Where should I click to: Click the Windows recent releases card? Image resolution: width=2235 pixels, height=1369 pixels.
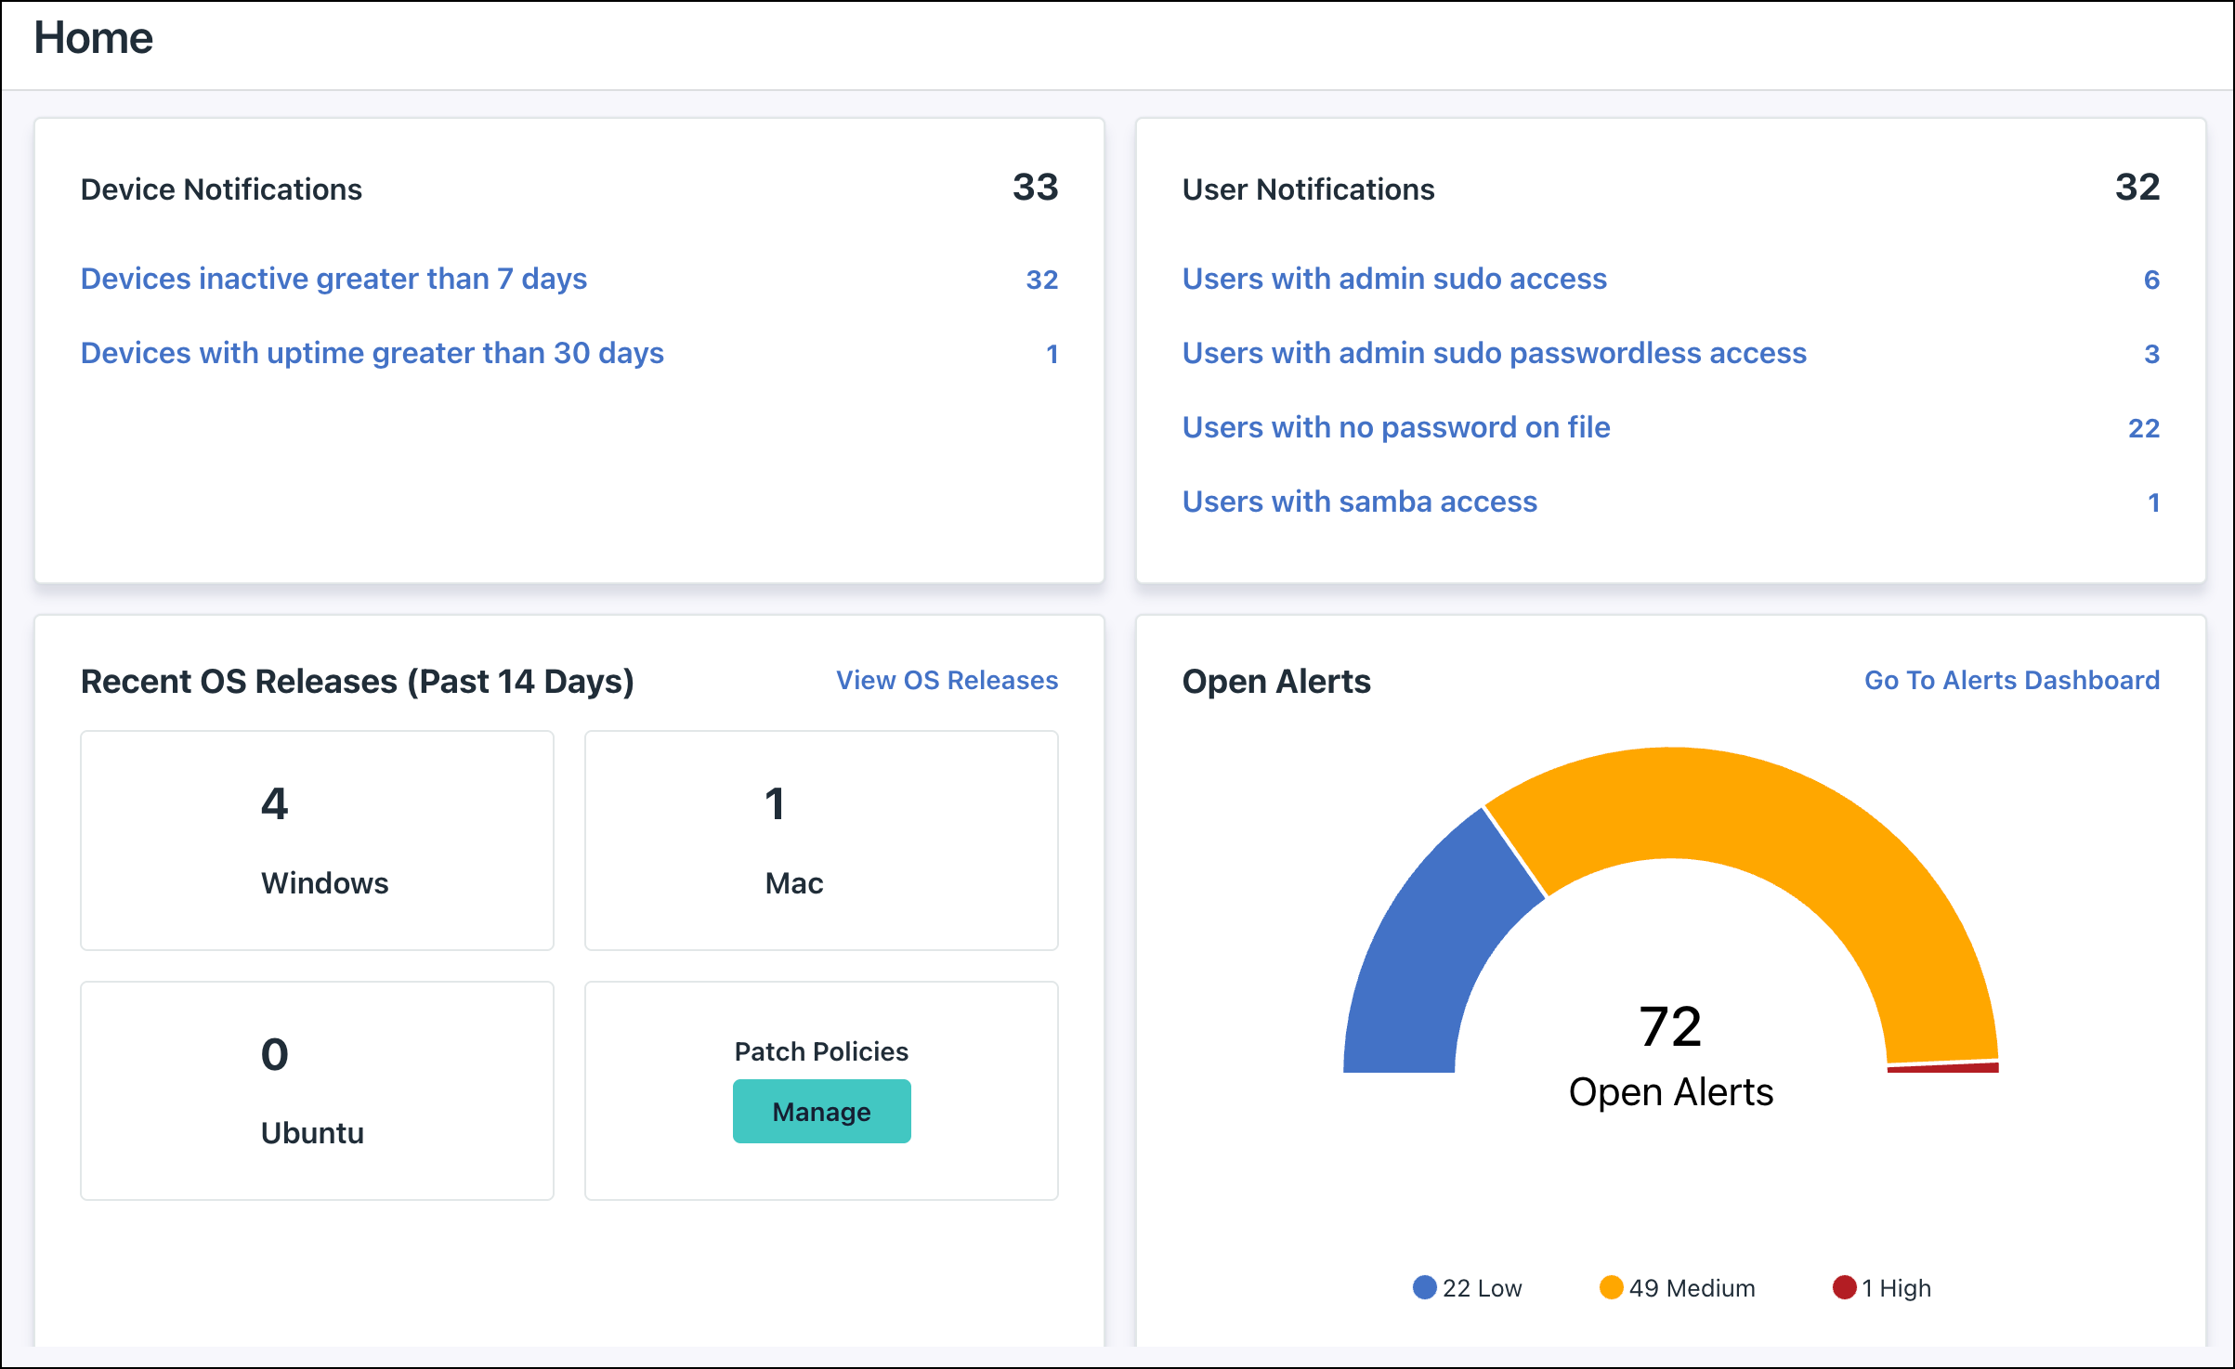[317, 841]
